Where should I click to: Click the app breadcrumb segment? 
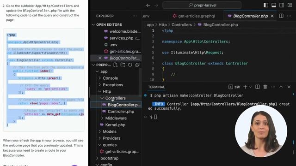[x=150, y=25]
